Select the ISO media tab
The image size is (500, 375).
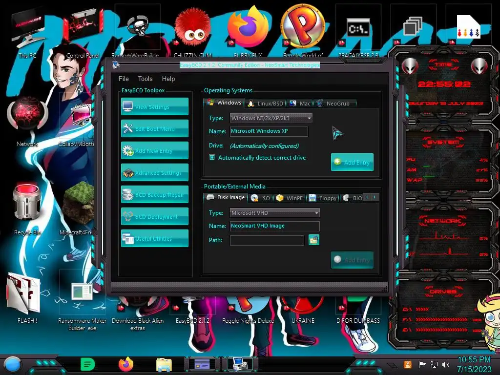pyautogui.click(x=260, y=198)
